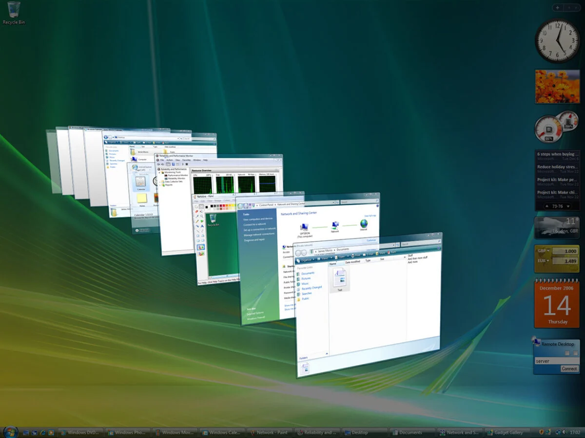
Task: Switch to Windows Movie Maker taskbar button
Action: point(175,432)
